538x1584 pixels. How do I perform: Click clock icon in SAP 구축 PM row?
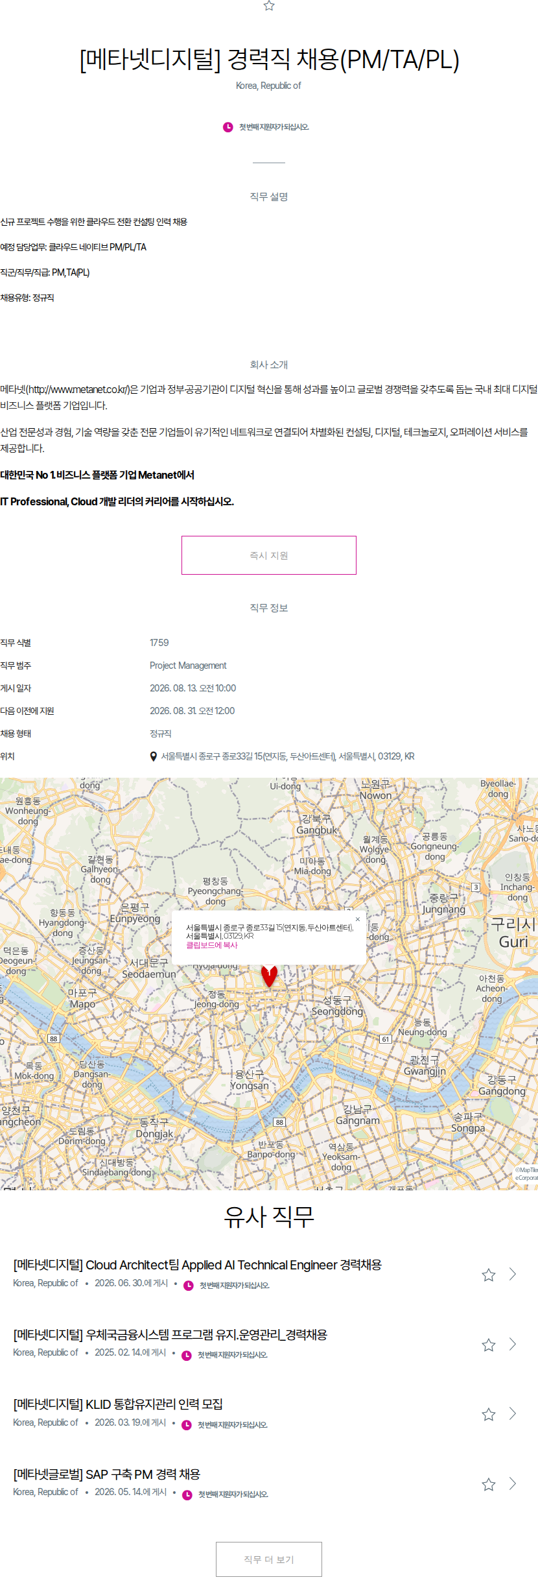(x=187, y=1494)
